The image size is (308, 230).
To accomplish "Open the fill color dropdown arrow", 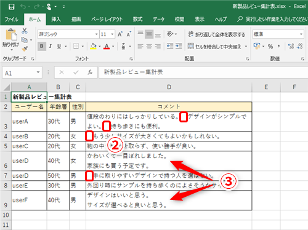I will pyautogui.click(x=100, y=46).
